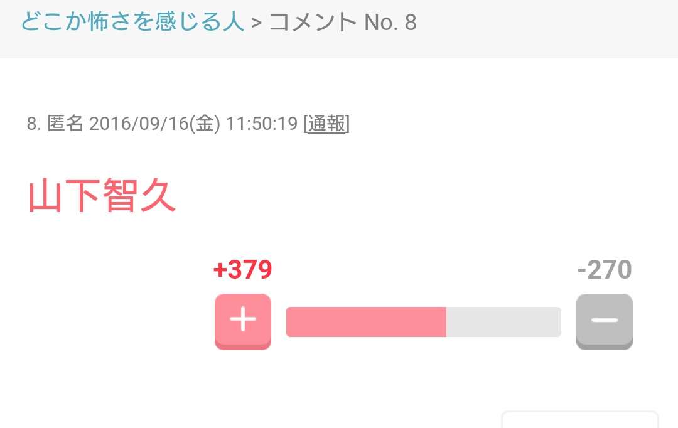678x428 pixels.
Task: Click the No. 8 text in breadcrumb
Action: click(x=390, y=22)
